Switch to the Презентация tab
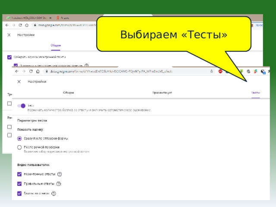Screen dimensions: 276x207 (x=162, y=93)
